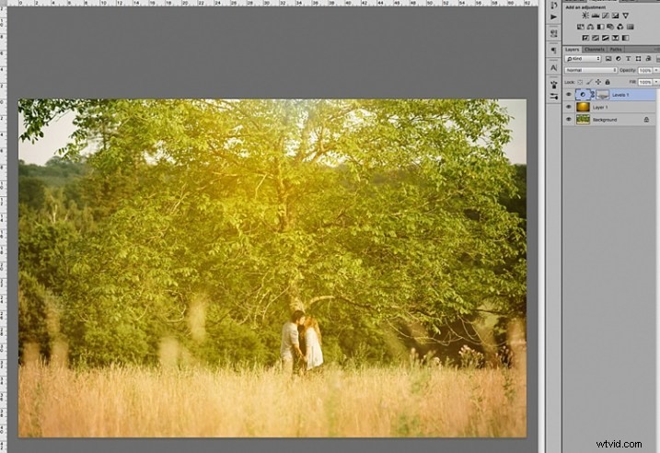This screenshot has width=660, height=453.
Task: Open the Normal blend mode dropdown
Action: (x=591, y=70)
